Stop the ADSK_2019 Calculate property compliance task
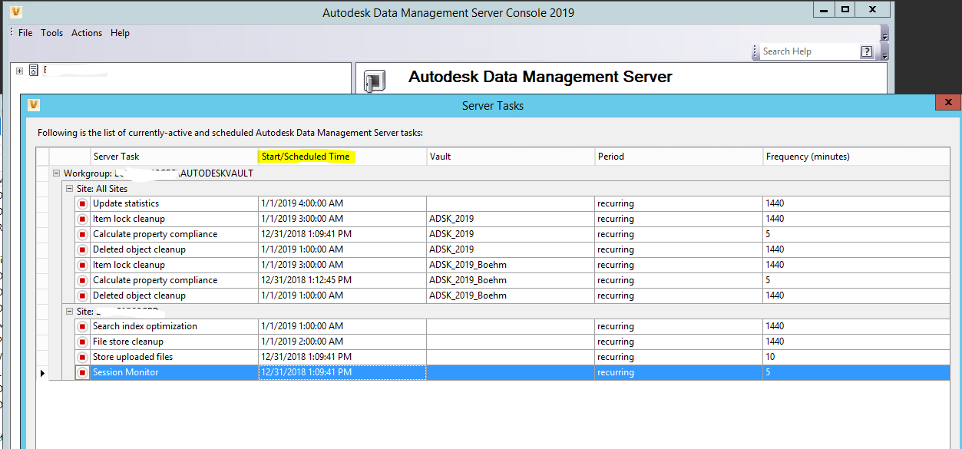 tap(82, 233)
